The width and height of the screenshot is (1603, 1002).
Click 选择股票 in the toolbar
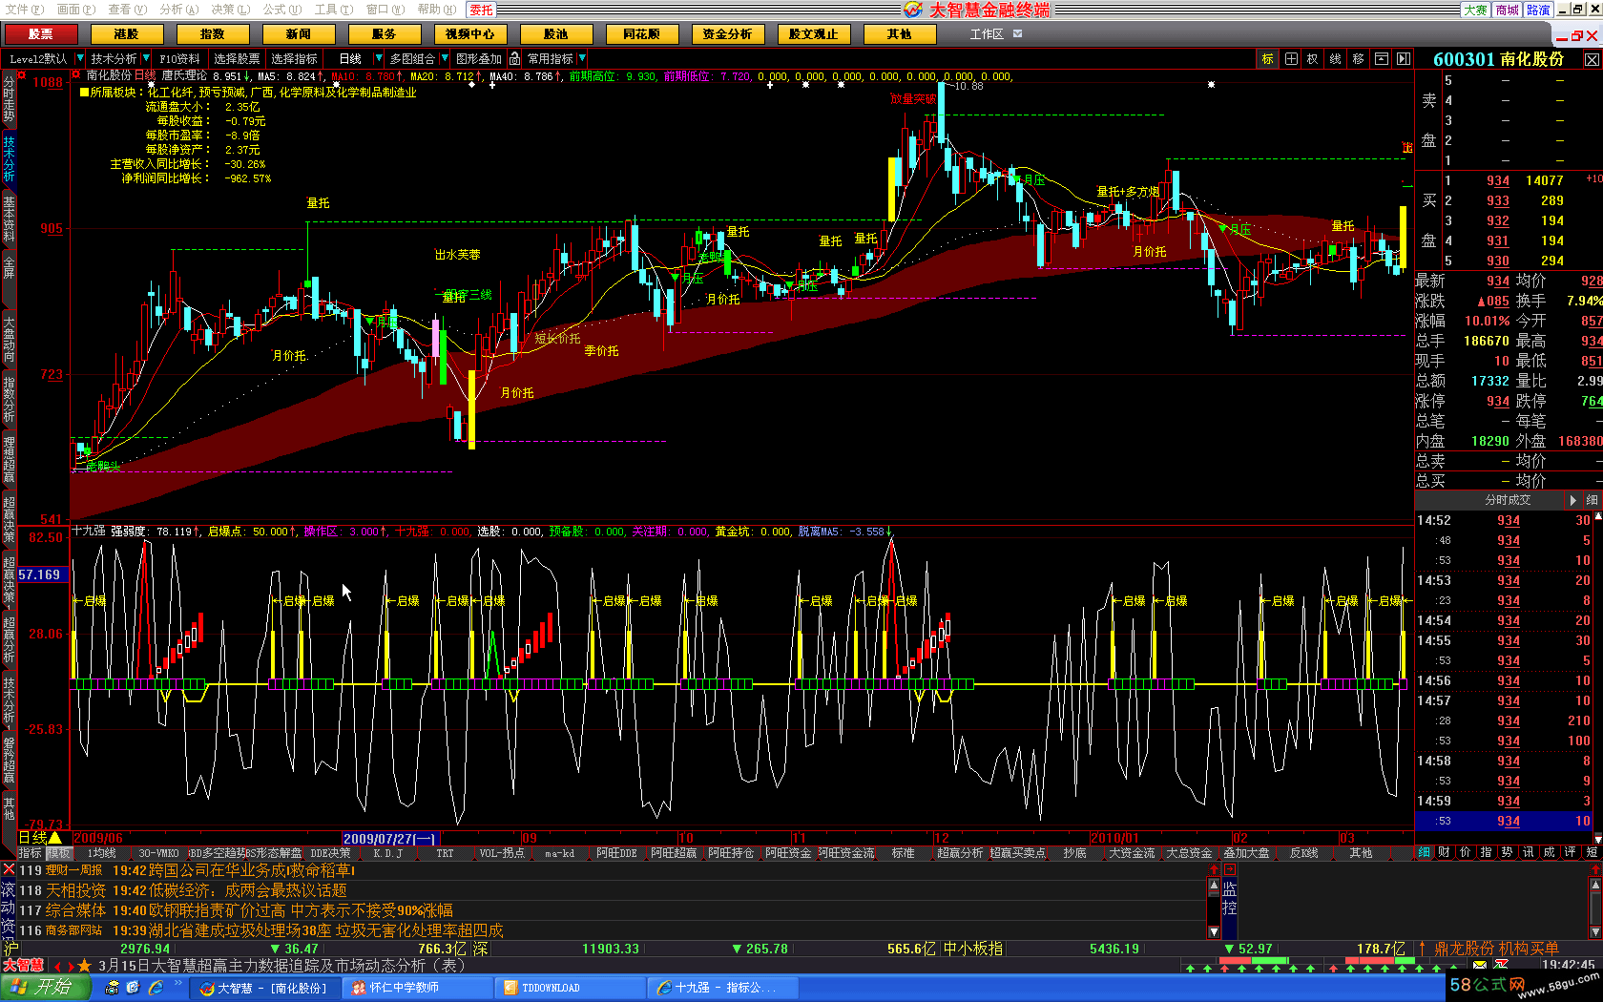coord(237,59)
